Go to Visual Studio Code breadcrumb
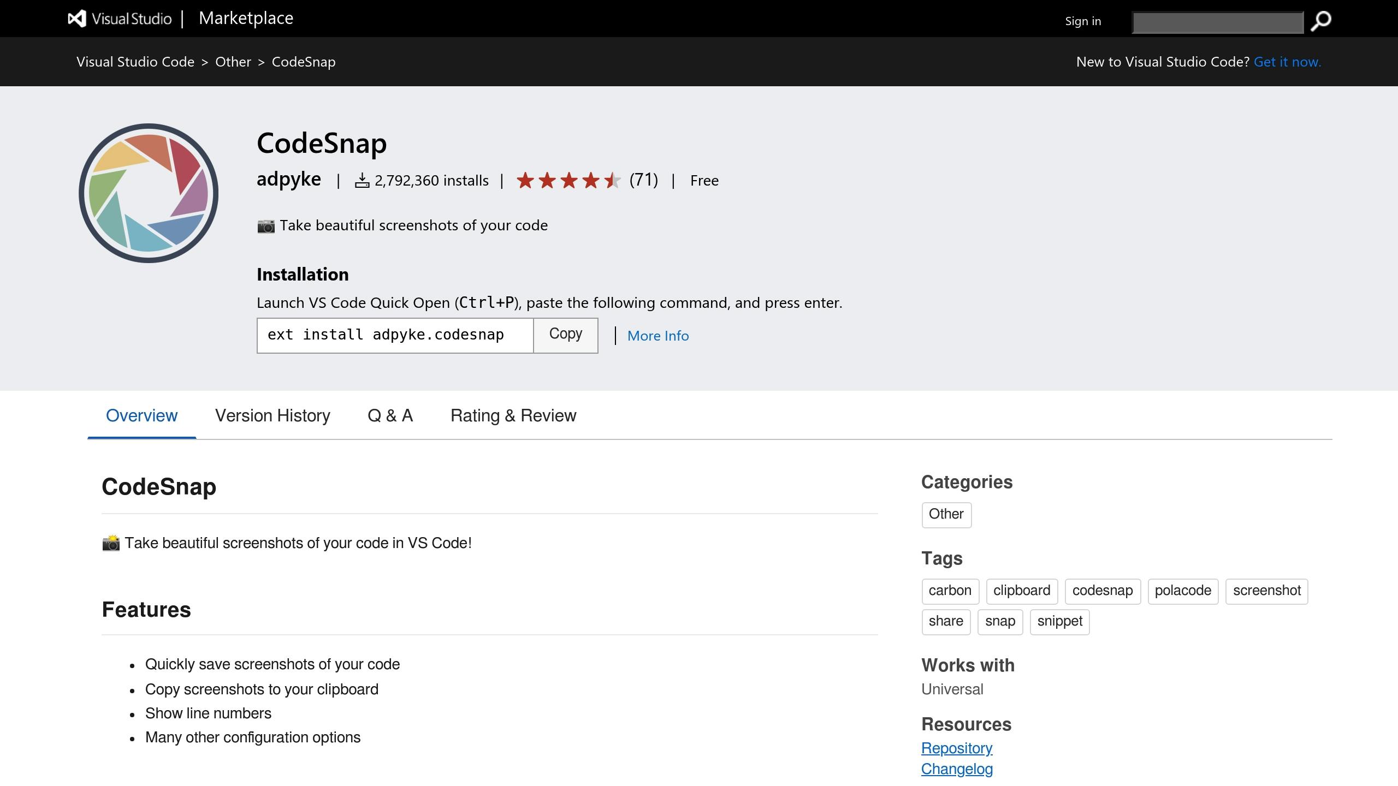 pos(135,62)
